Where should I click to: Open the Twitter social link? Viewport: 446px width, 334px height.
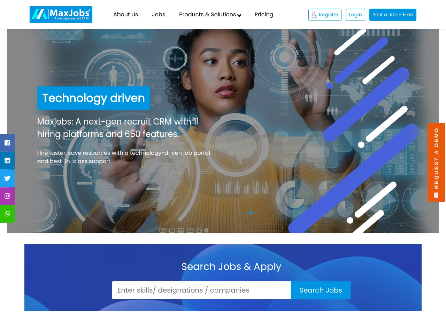7,178
